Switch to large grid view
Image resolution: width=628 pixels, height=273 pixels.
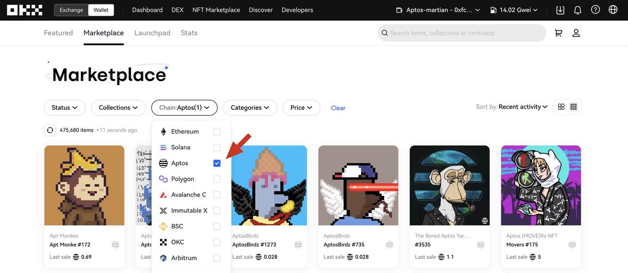[561, 107]
